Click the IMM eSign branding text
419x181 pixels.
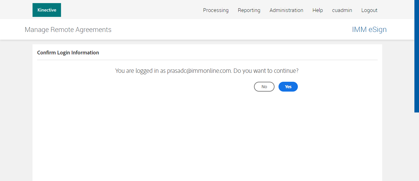[x=369, y=30]
